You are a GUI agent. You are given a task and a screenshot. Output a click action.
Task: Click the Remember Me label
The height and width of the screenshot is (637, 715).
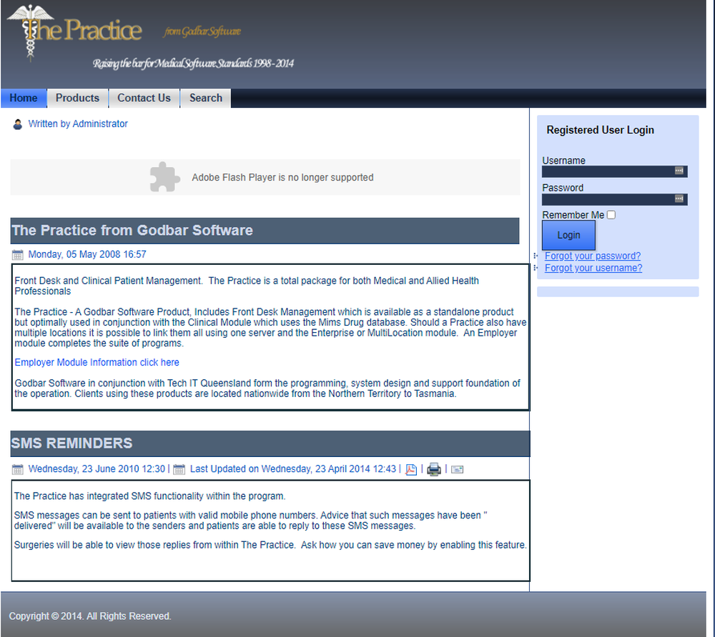573,215
